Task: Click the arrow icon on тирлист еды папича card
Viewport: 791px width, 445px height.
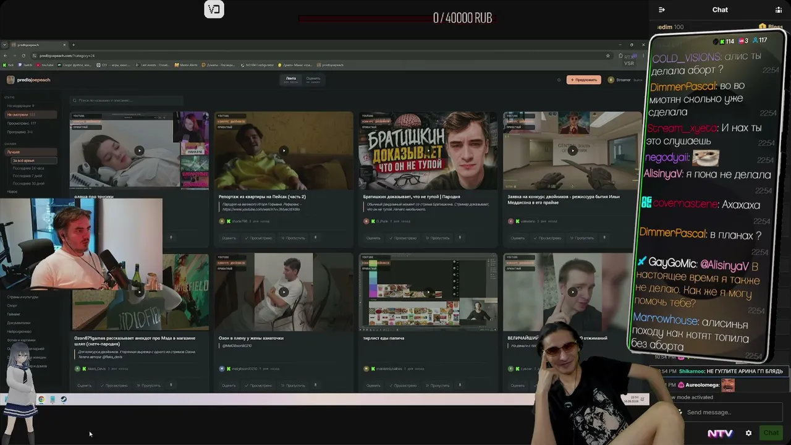Action: click(460, 385)
